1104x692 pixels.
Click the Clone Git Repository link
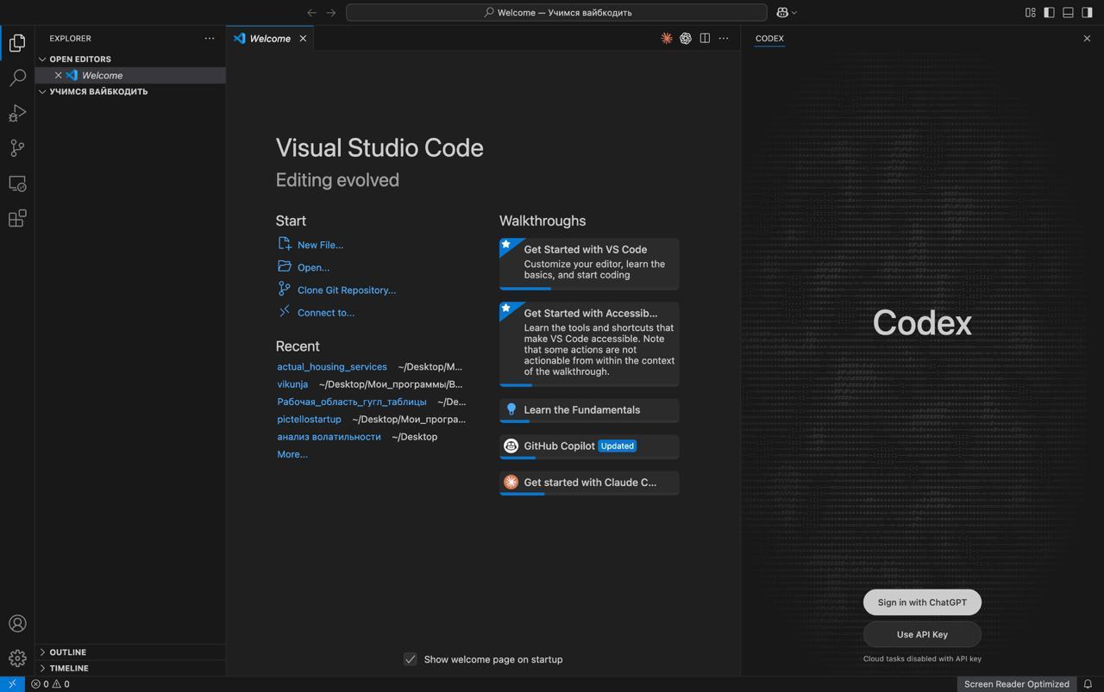tap(347, 290)
